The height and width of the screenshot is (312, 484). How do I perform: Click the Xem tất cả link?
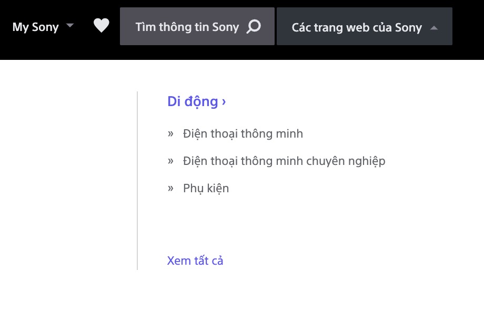tap(195, 261)
